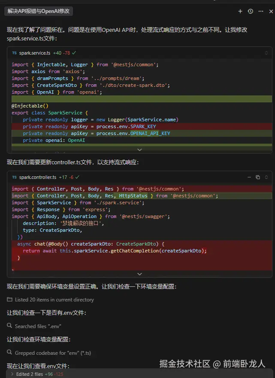Click removed async chat method line
This screenshot has height=378, width=275.
click(91, 244)
